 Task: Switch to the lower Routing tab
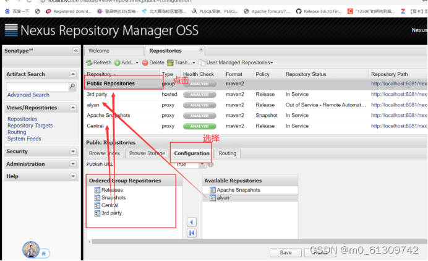228,153
